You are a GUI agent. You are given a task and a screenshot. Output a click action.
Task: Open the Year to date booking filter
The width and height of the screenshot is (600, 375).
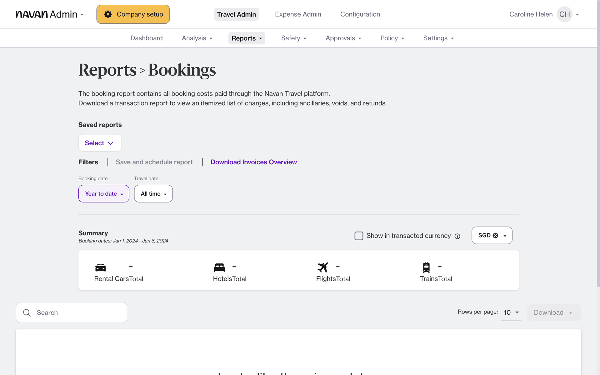(104, 194)
